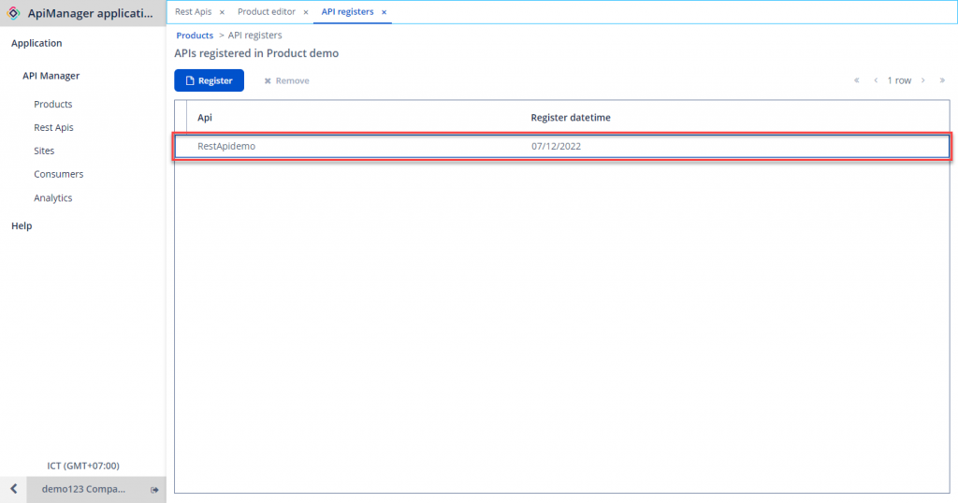Click the ApiManager application logo icon

click(x=14, y=13)
